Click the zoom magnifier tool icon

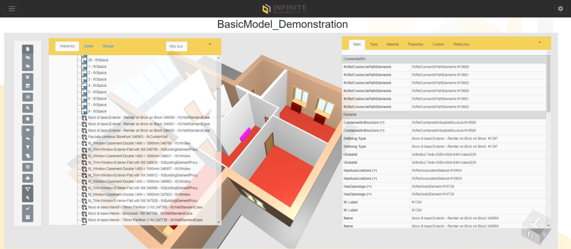click(x=28, y=108)
